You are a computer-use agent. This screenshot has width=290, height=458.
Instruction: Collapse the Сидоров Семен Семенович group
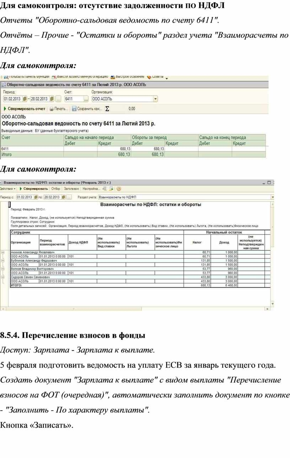tap(2, 277)
